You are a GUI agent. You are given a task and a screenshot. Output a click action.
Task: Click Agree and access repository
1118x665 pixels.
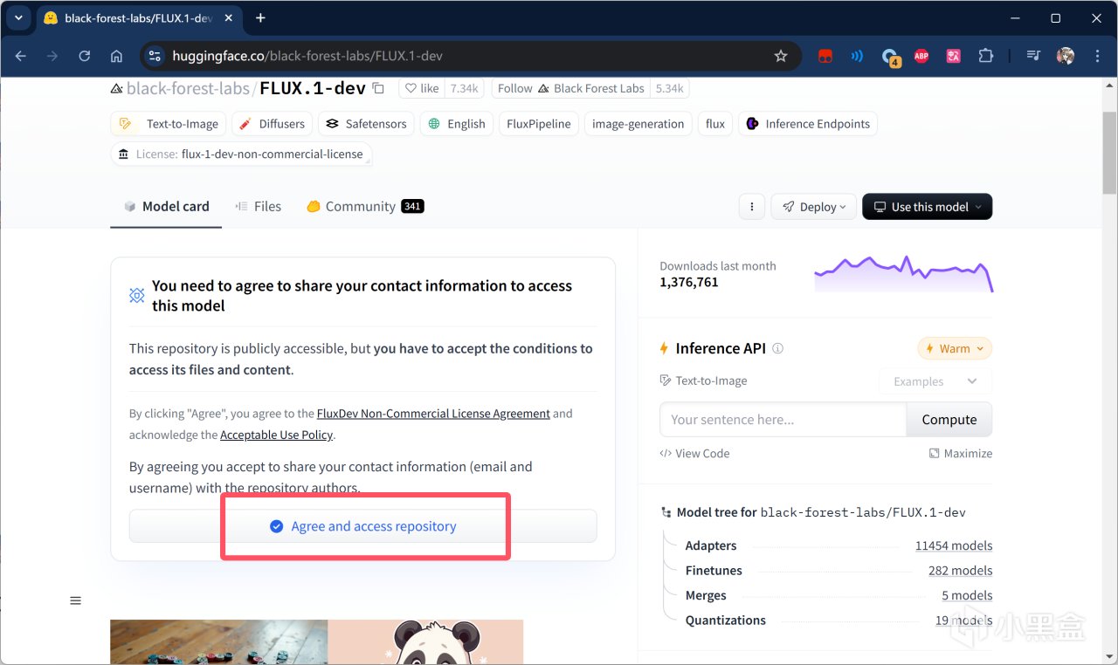(363, 526)
